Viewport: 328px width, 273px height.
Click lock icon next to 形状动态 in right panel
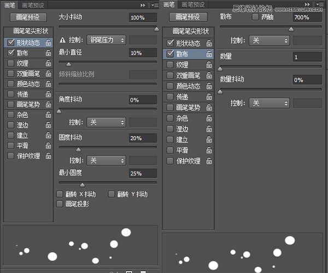pyautogui.click(x=209, y=43)
